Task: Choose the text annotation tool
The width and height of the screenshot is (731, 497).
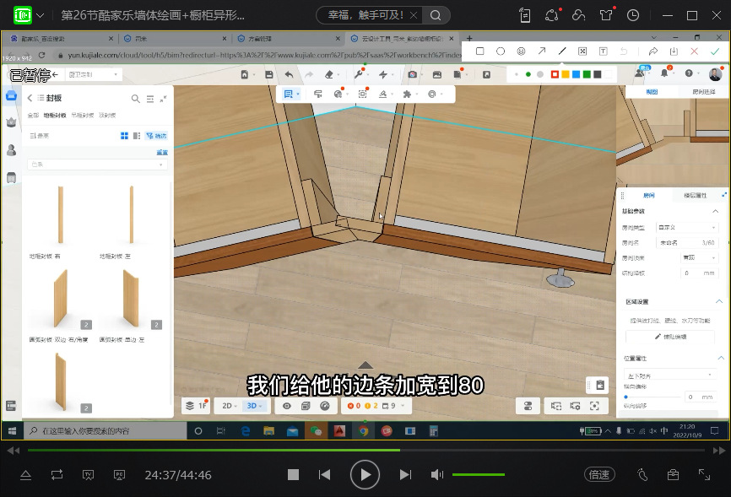Action: (x=603, y=51)
